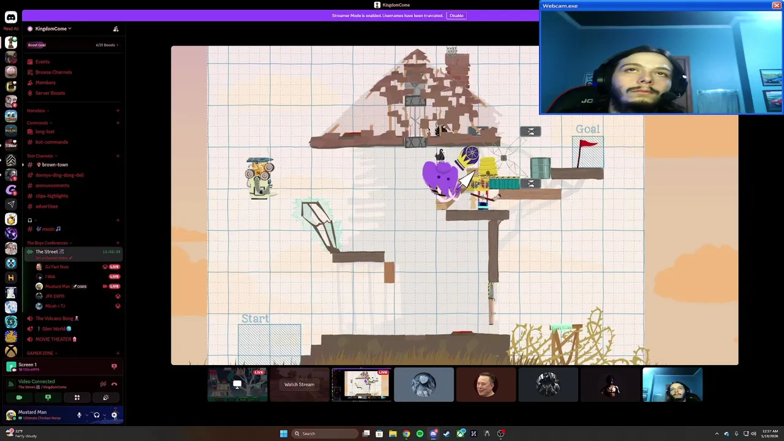Add a channel to the Homeless category
Viewport: 784px width, 441px height.
pos(118,111)
